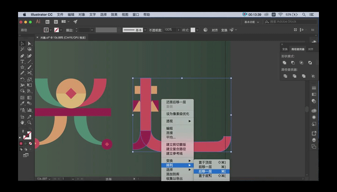Expand the 样式 style dropdown
This screenshot has width=337, height=192.
pos(198,30)
